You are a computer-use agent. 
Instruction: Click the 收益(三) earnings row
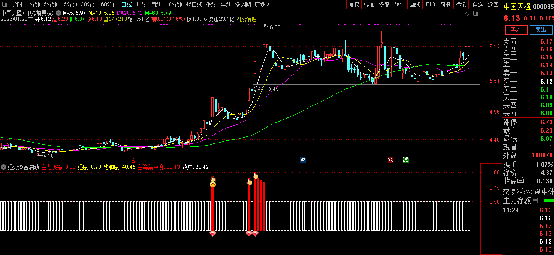click(x=528, y=180)
